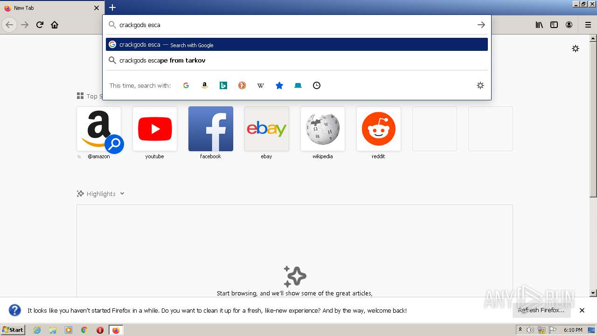Click the last empty top site tile
This screenshot has width=597, height=336.
pos(491,129)
